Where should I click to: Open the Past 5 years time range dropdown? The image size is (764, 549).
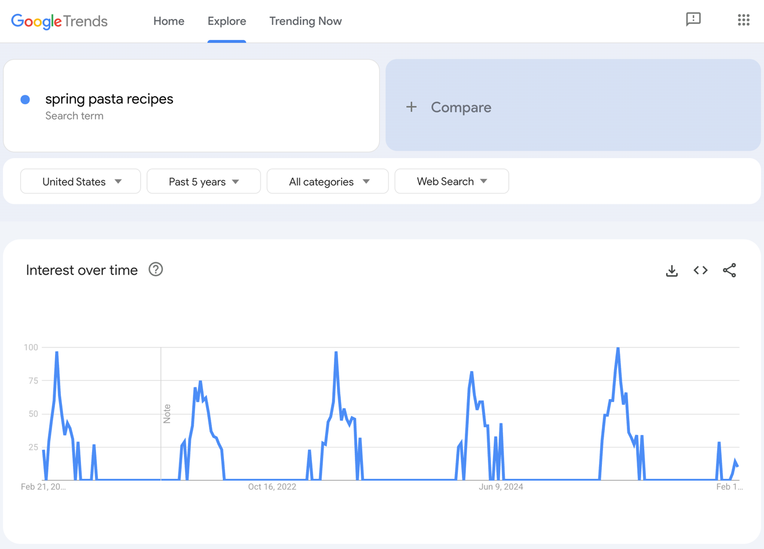pos(203,181)
